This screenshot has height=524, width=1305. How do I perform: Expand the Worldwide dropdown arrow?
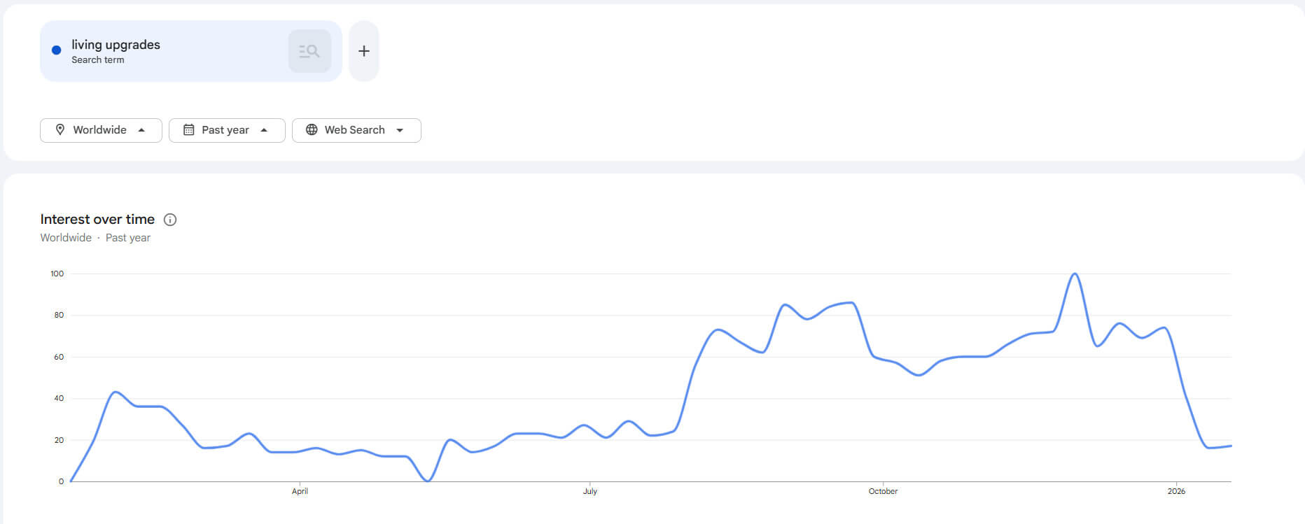[x=141, y=130]
